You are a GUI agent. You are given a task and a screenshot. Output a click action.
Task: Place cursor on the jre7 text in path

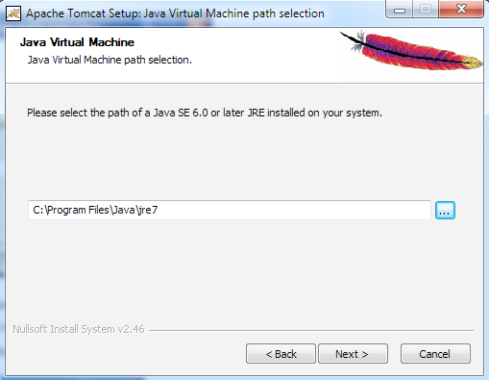pos(148,211)
